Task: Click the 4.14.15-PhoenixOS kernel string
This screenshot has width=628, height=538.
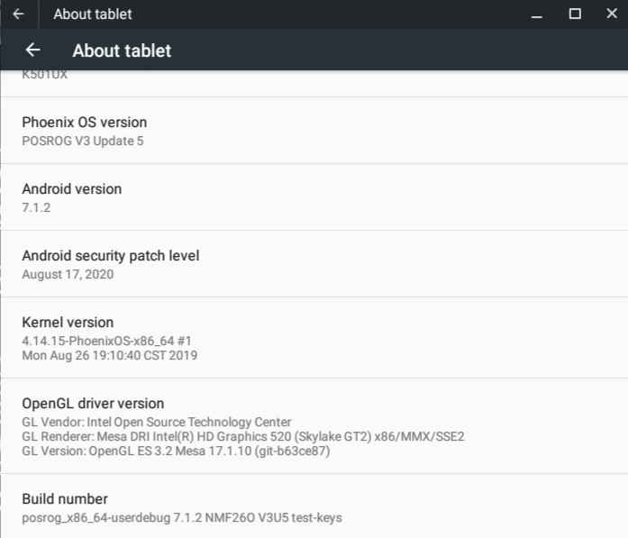Action: 106,341
